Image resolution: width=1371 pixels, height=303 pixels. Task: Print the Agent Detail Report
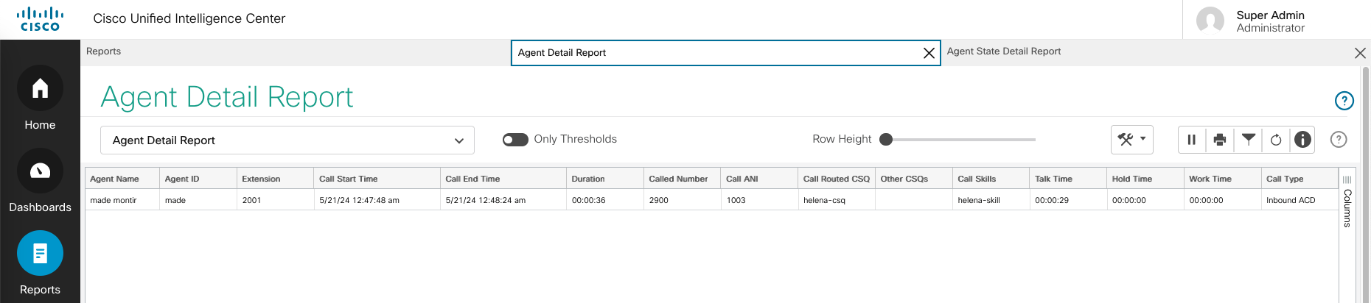1220,140
